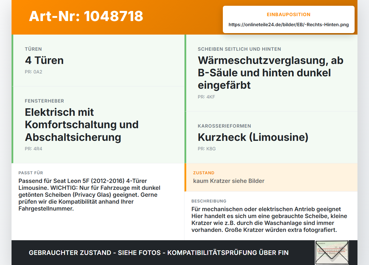Click the Wärmeschutzverglasung glazing description
Image resolution: width=369 pixels, height=265 pixels.
pos(270,73)
